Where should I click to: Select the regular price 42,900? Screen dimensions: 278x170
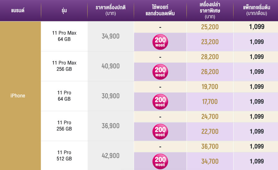tap(111, 156)
